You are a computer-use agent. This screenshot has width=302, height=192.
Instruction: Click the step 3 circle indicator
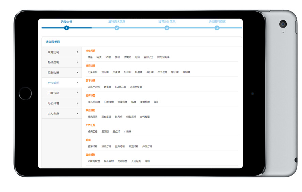coord(167,28)
